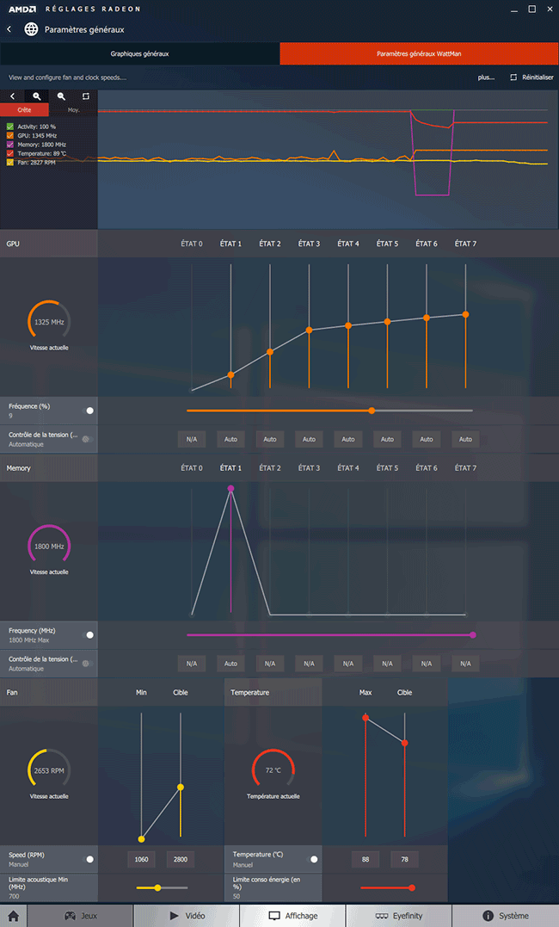Click the globe icon for Paramètres généraux
The image size is (559, 927).
(31, 29)
